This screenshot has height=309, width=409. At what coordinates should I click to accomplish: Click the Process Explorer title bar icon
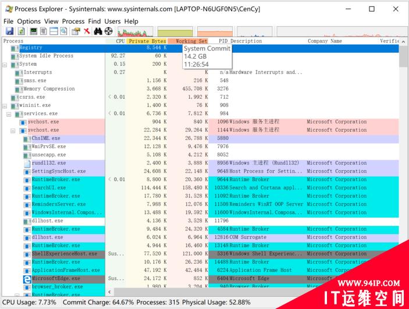click(9, 9)
